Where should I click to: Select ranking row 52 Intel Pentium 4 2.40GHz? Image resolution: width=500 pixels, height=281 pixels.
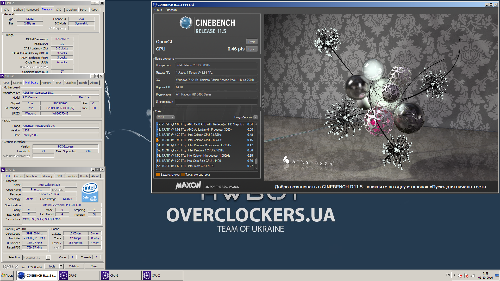pyautogui.click(x=205, y=150)
